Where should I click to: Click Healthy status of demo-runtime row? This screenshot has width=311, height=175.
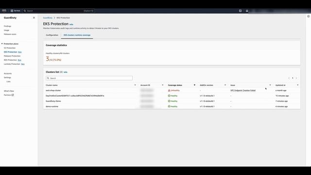click(173, 106)
